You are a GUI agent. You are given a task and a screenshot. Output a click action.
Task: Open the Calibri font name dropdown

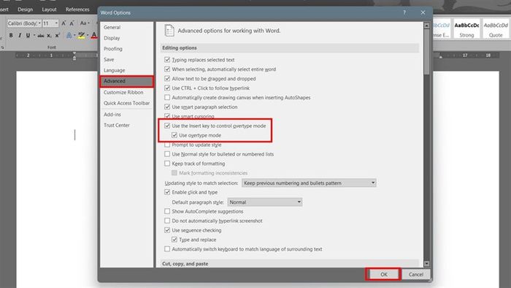[39, 23]
